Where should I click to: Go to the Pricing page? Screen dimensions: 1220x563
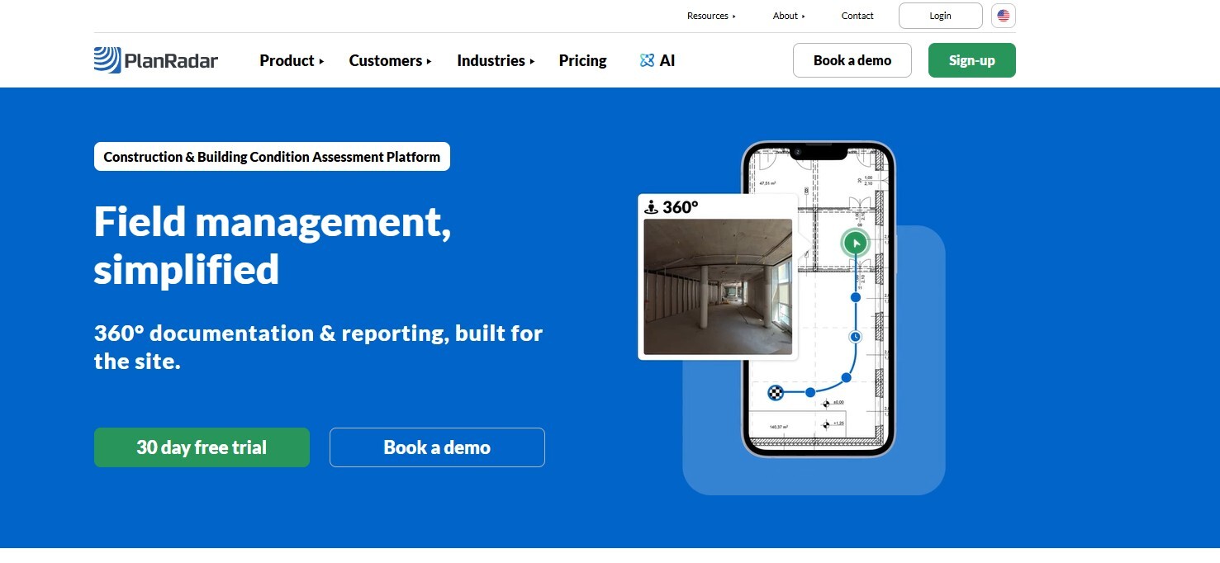(582, 60)
